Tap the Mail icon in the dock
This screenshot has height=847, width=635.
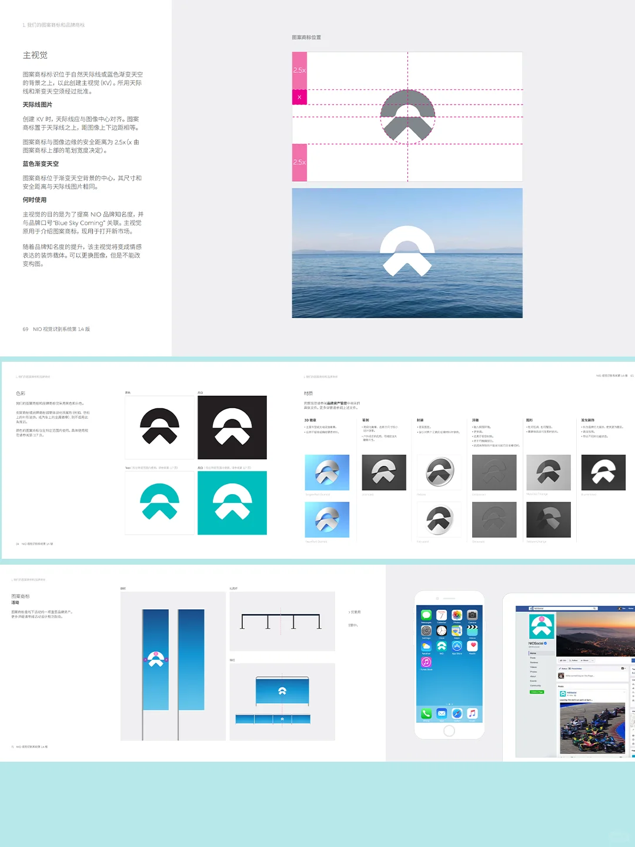[x=442, y=713]
